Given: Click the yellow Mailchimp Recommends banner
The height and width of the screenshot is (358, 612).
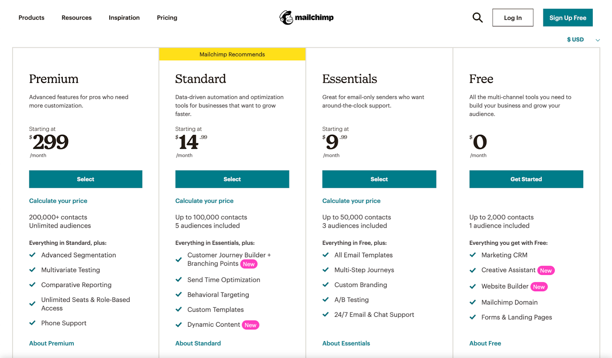Looking at the screenshot, I should (232, 54).
